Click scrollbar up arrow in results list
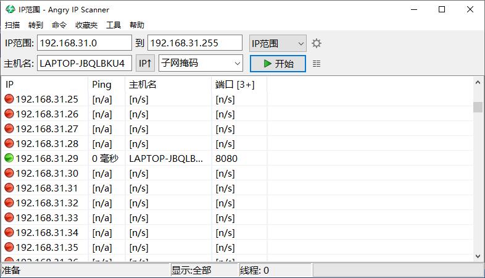485x278 pixels. click(478, 82)
